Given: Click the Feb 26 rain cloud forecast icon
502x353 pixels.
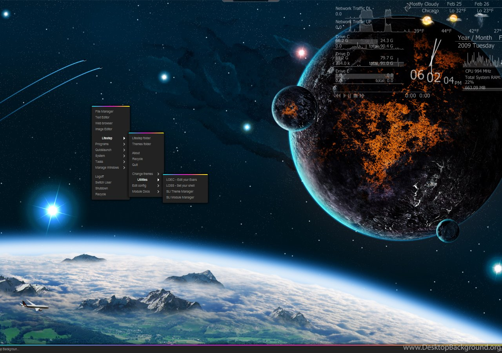Looking at the screenshot, I should 481,18.
